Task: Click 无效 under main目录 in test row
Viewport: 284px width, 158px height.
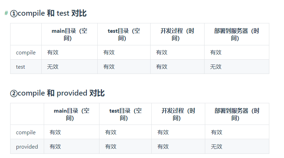Action: [53, 67]
